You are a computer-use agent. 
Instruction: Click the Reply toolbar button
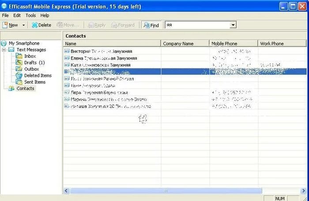point(97,25)
